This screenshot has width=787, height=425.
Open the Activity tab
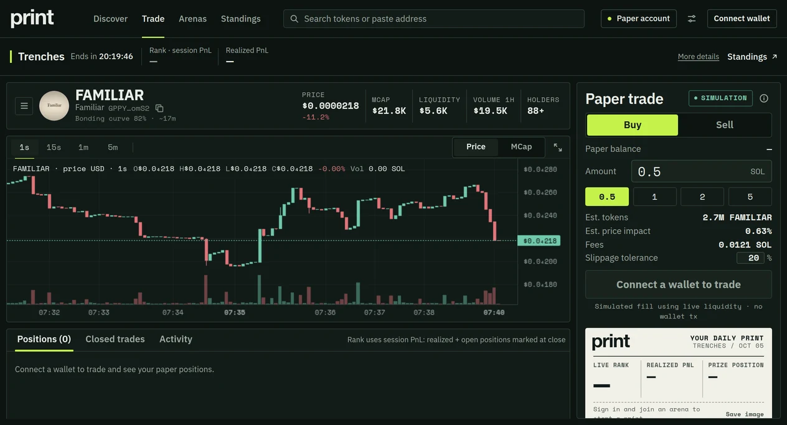pyautogui.click(x=176, y=339)
